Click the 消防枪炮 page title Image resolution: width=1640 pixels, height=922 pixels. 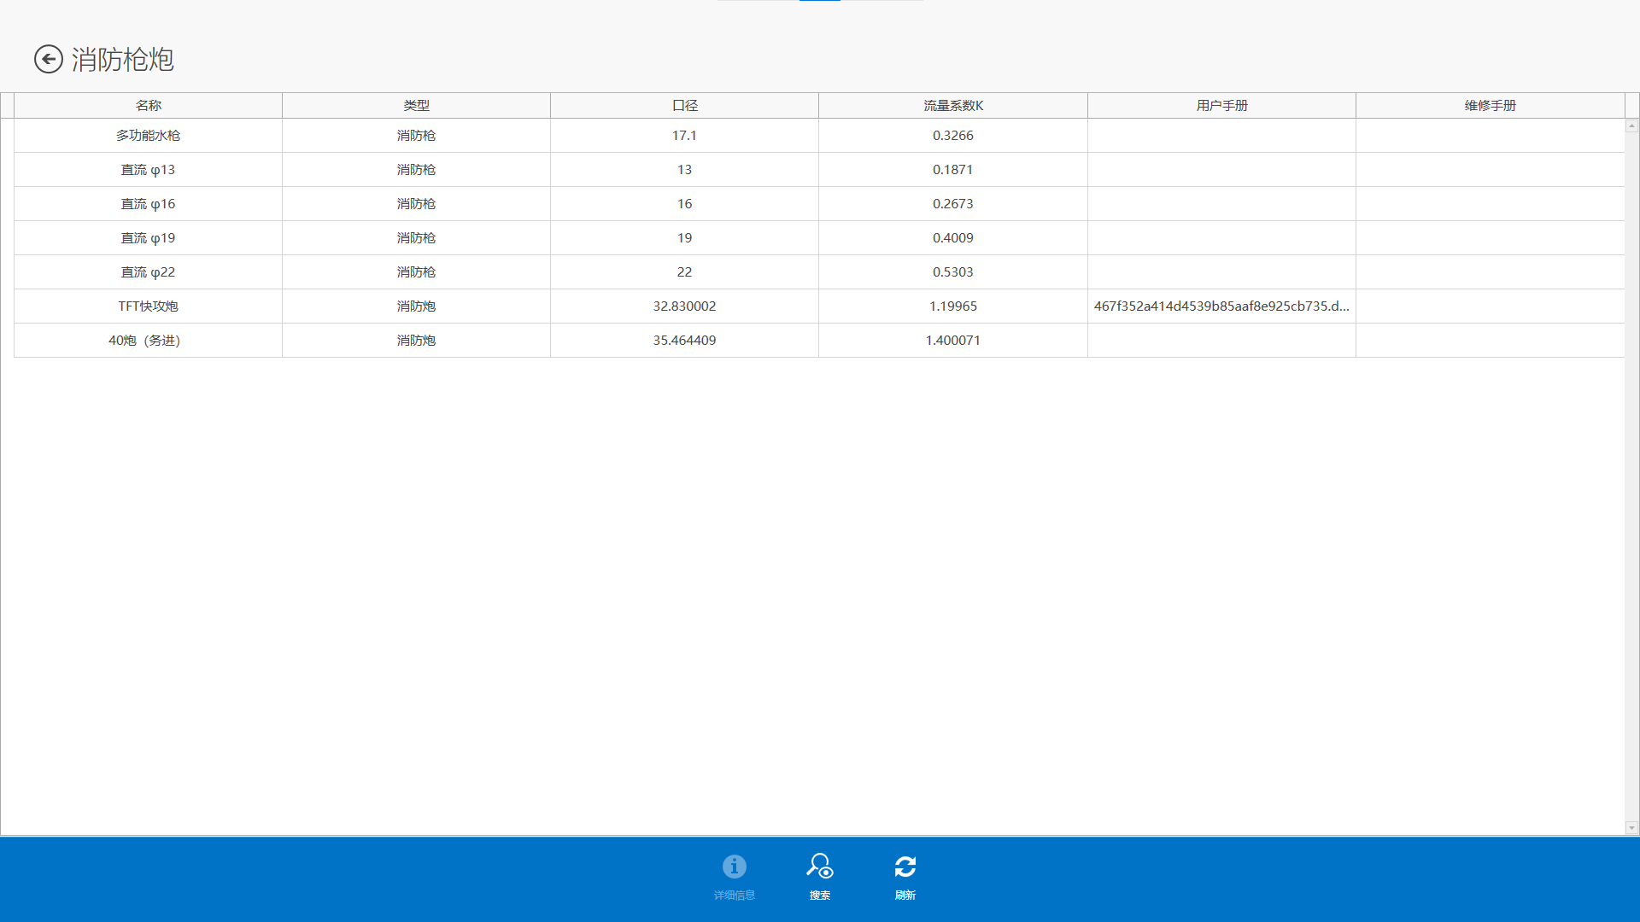coord(123,60)
